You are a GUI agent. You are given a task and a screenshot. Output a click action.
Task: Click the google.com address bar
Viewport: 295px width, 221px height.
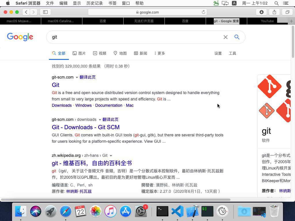point(147,12)
